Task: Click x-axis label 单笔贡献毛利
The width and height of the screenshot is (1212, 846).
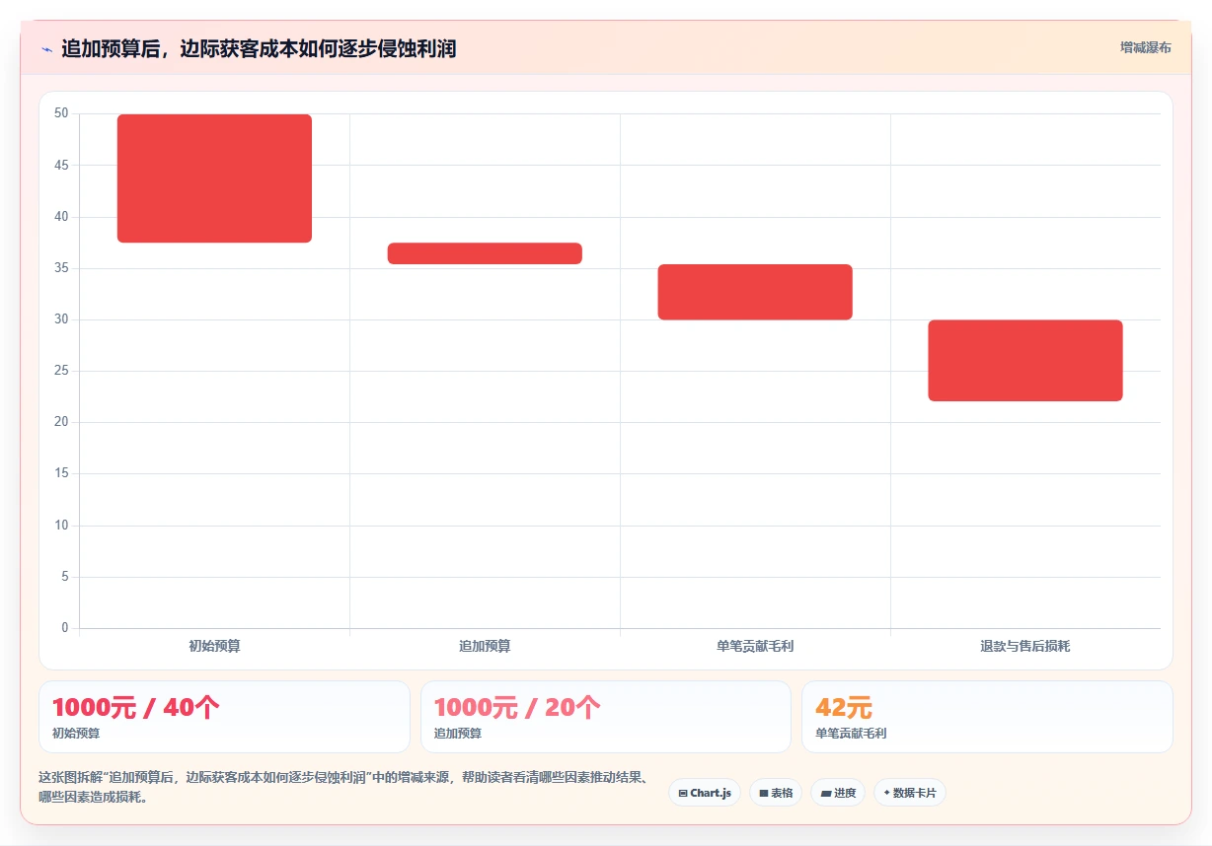Action: (755, 647)
